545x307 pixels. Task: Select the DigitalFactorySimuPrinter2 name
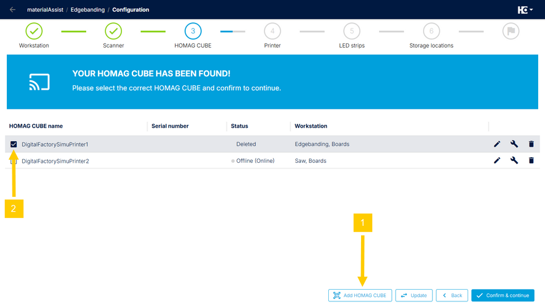55,161
